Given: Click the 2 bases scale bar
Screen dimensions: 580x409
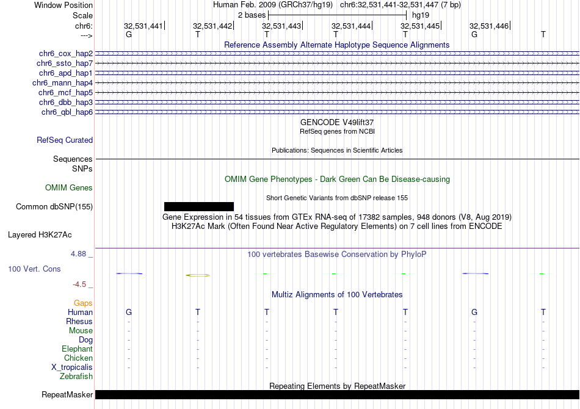Looking at the screenshot, I should (x=338, y=15).
